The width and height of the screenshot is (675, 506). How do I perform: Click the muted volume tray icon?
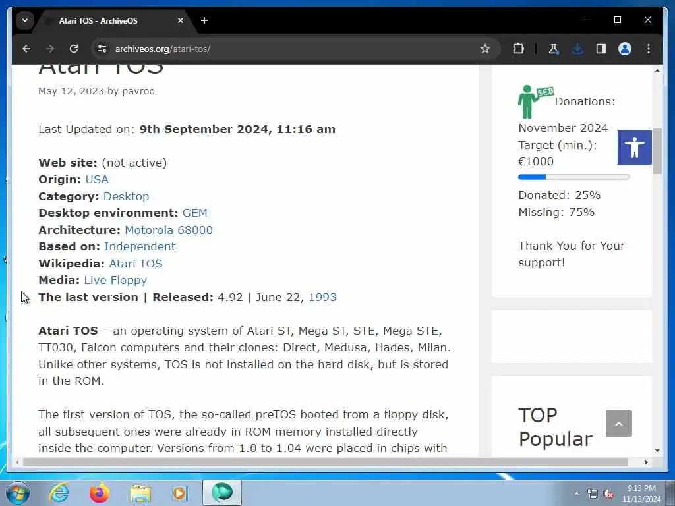click(x=608, y=494)
